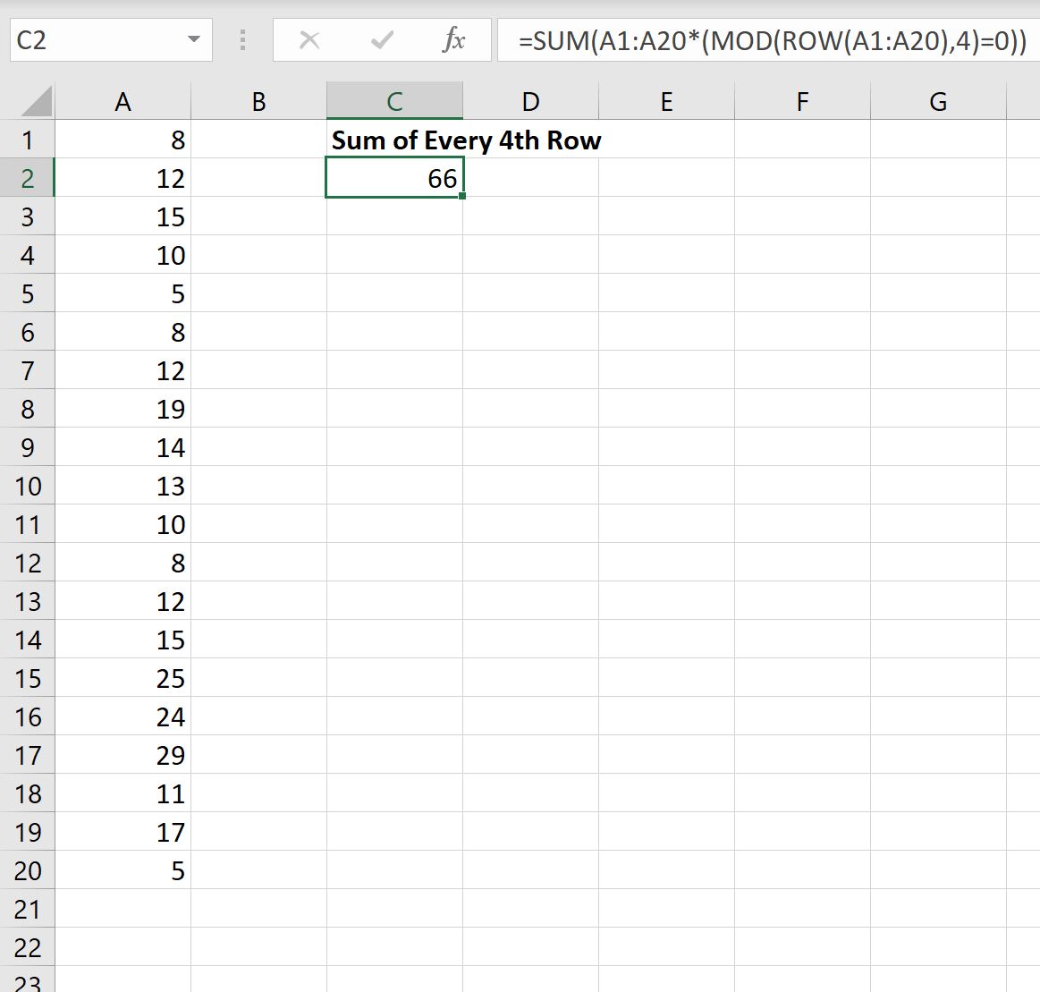Select row 10 header
The width and height of the screenshot is (1040, 992).
(27, 486)
